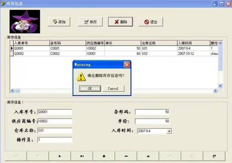Image resolution: width=232 pixels, height=163 pixels.
Task: Open the 入库时间 date dropdown
Action: pyautogui.click(x=169, y=131)
